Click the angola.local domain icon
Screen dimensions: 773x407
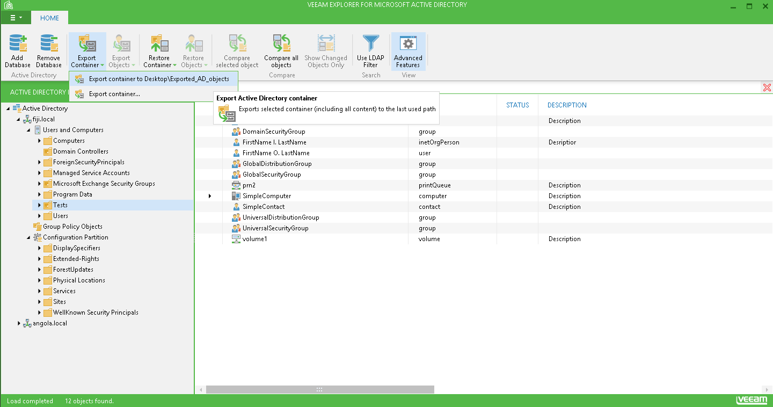click(x=27, y=323)
